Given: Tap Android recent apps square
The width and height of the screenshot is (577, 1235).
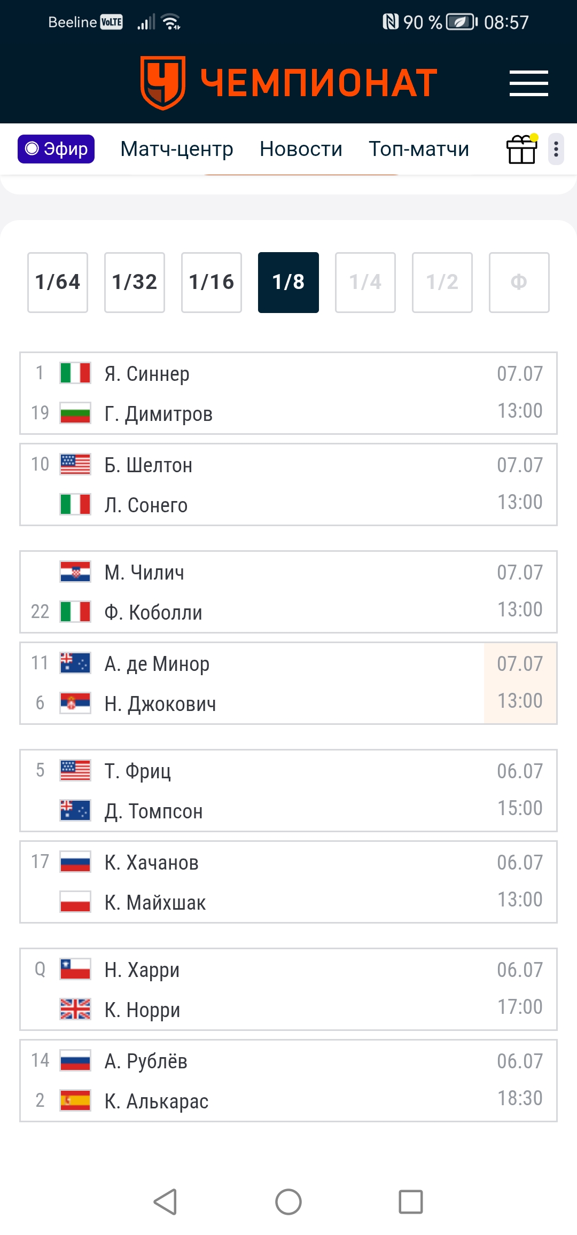Looking at the screenshot, I should click(411, 1202).
